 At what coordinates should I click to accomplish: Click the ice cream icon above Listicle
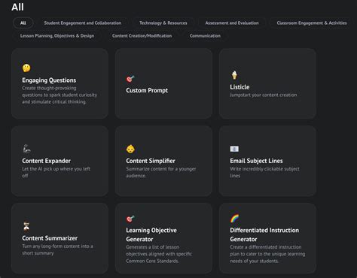point(234,75)
